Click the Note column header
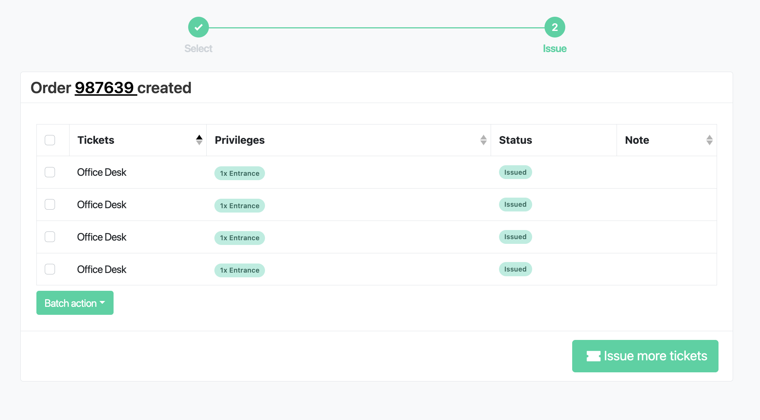The image size is (760, 420). 667,140
